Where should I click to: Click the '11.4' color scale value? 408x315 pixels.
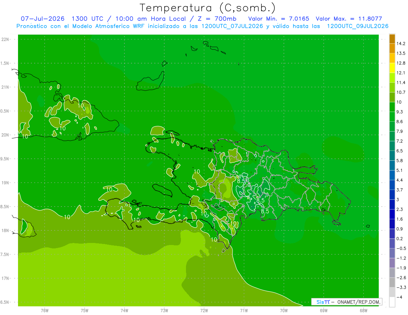[x=401, y=83]
